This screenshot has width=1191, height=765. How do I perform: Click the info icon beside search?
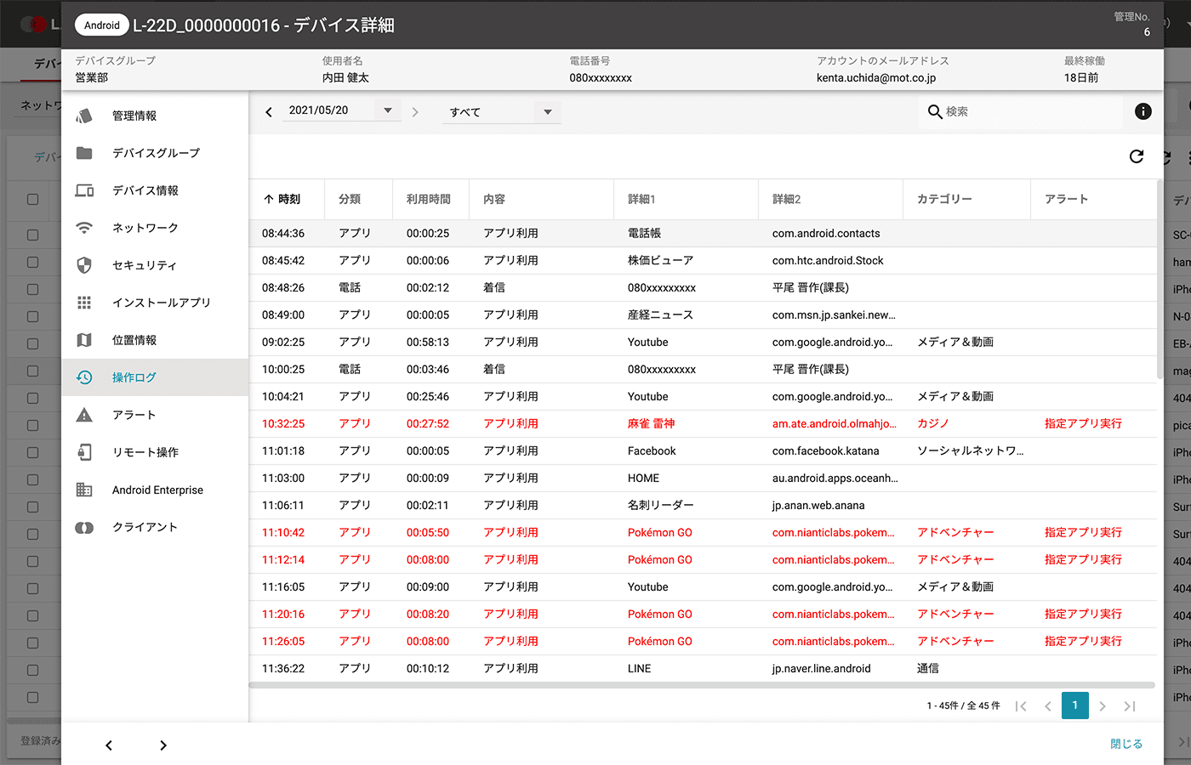pos(1143,111)
